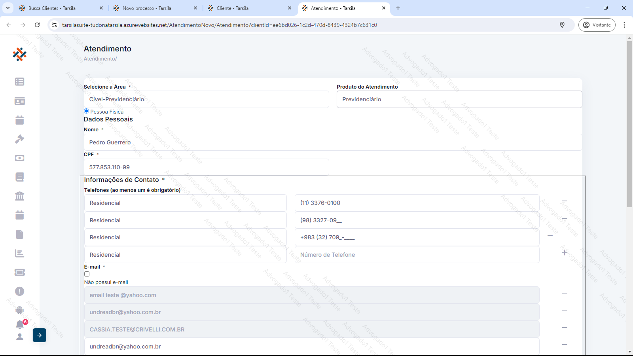Viewport: 633px width, 356px height.
Task: Click the empty 'Número de Telefone' field
Action: (417, 255)
